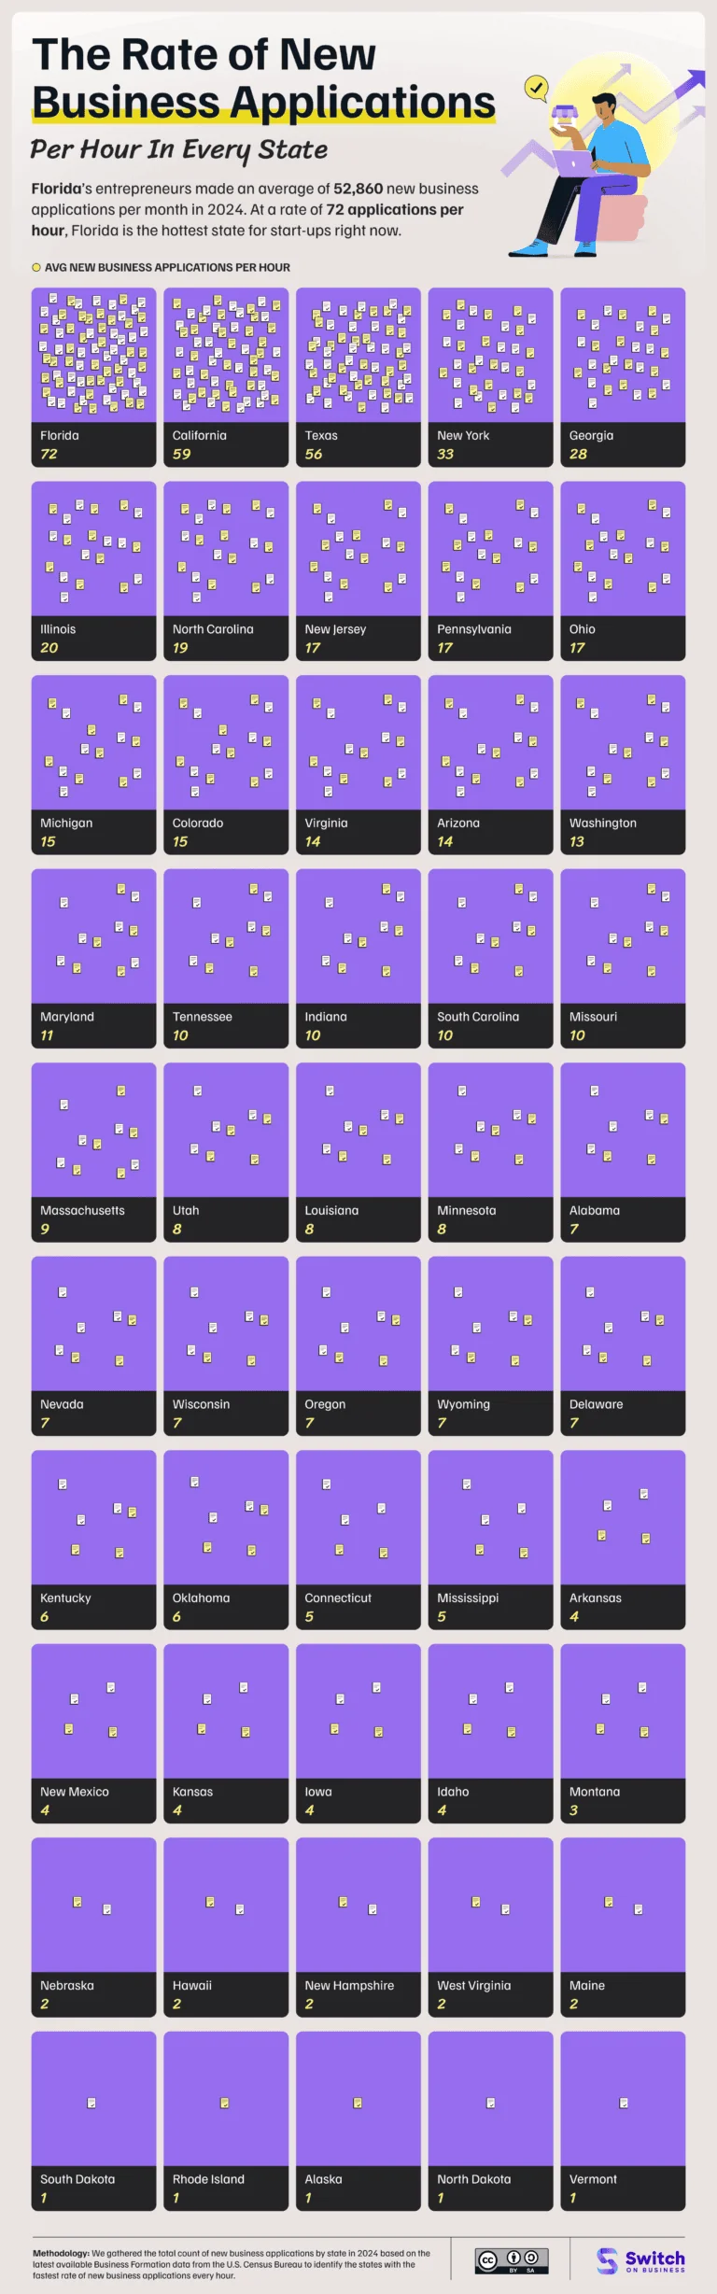Click the Switch on Business logo

click(x=640, y=2259)
